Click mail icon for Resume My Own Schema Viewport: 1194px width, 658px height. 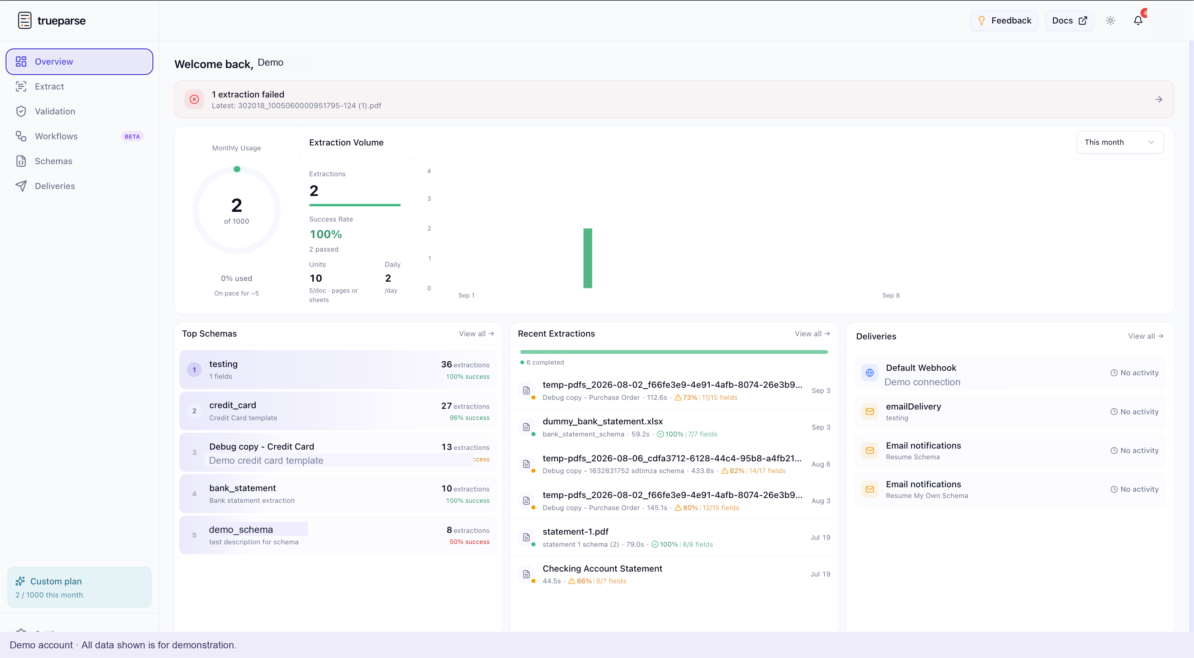pos(870,489)
